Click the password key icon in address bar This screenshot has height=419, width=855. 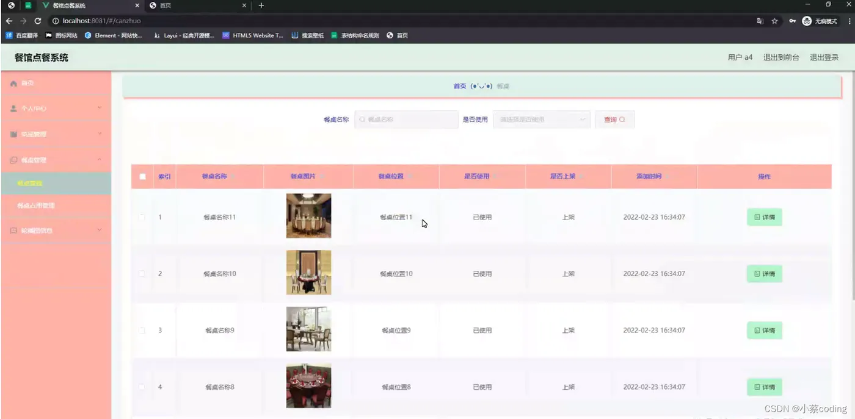(x=792, y=21)
